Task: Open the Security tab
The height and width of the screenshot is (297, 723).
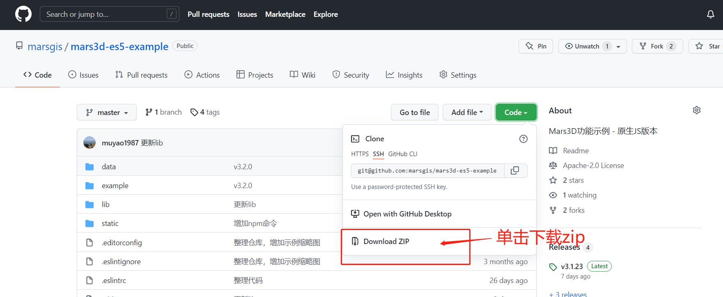Action: pyautogui.click(x=351, y=75)
